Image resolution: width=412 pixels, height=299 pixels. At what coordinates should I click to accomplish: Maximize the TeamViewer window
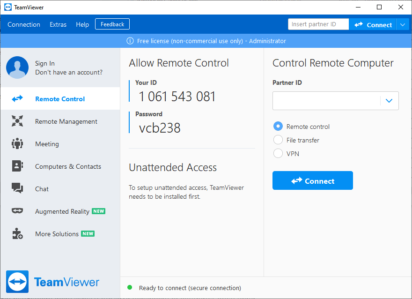pos(379,7)
